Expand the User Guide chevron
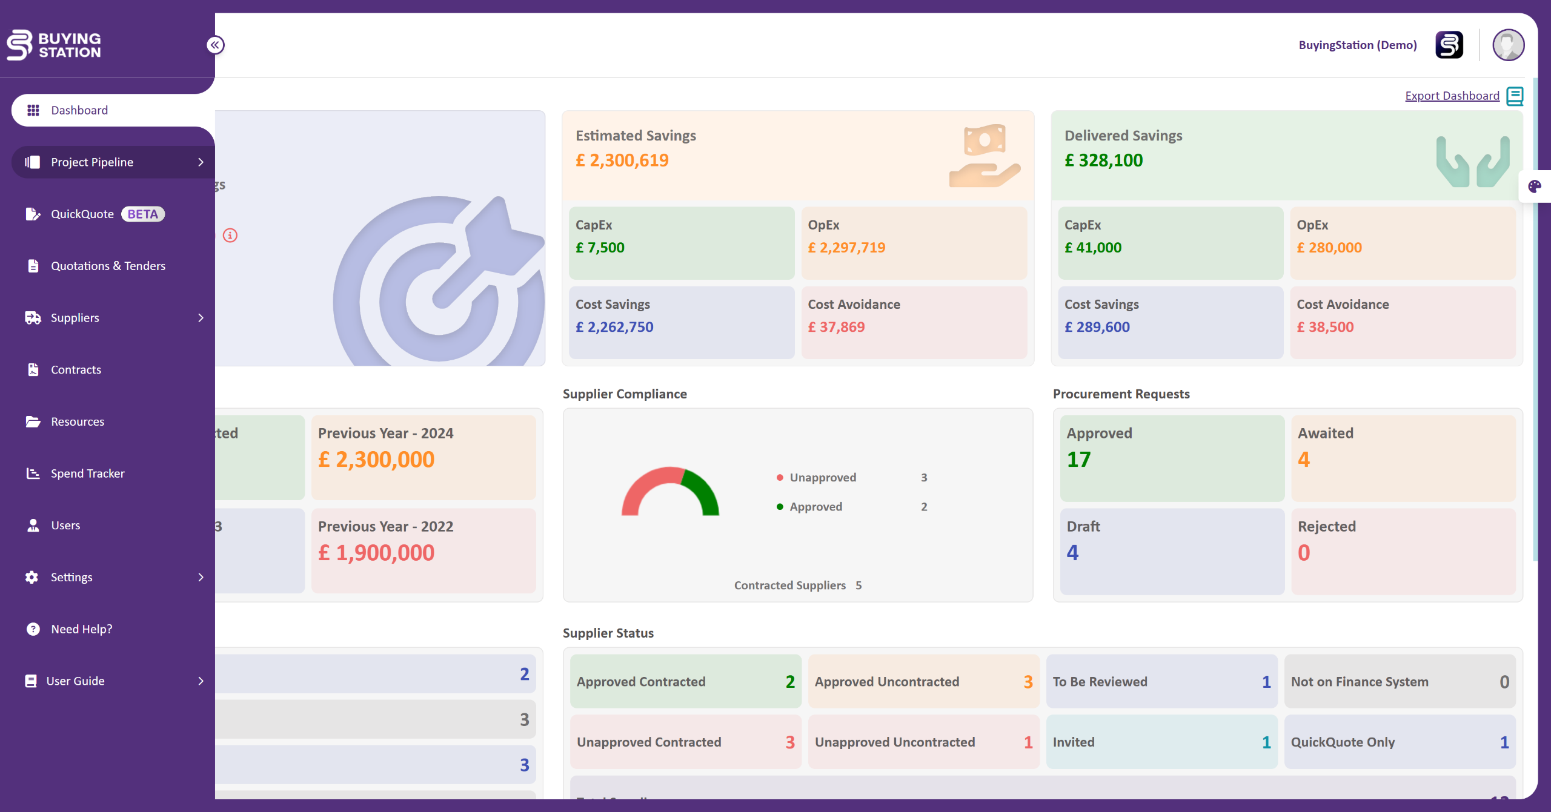 pyautogui.click(x=201, y=681)
